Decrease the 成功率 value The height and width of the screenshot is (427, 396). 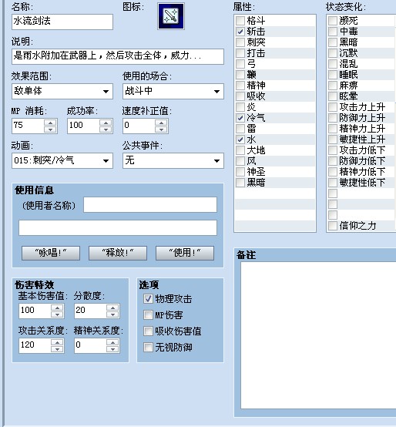click(106, 129)
